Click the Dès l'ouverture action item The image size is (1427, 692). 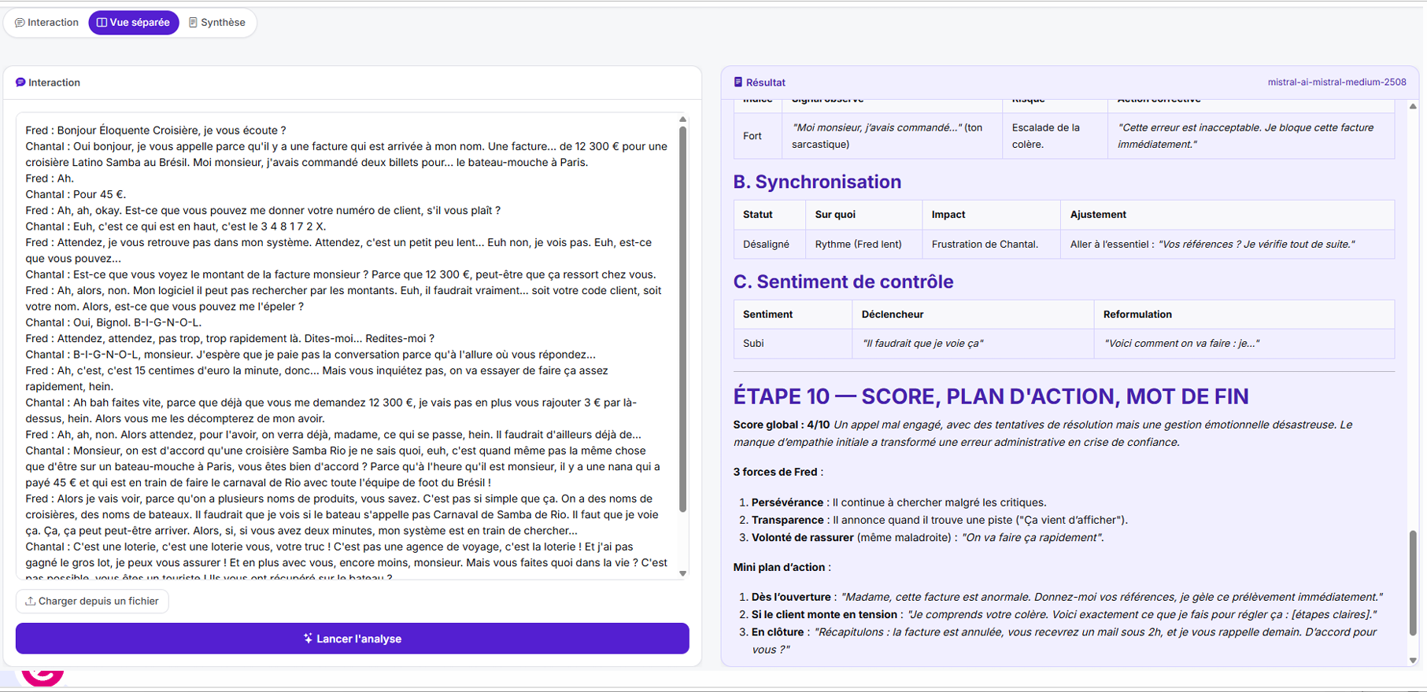tap(1067, 597)
